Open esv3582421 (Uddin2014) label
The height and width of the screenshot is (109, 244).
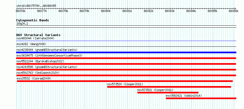click(184, 96)
